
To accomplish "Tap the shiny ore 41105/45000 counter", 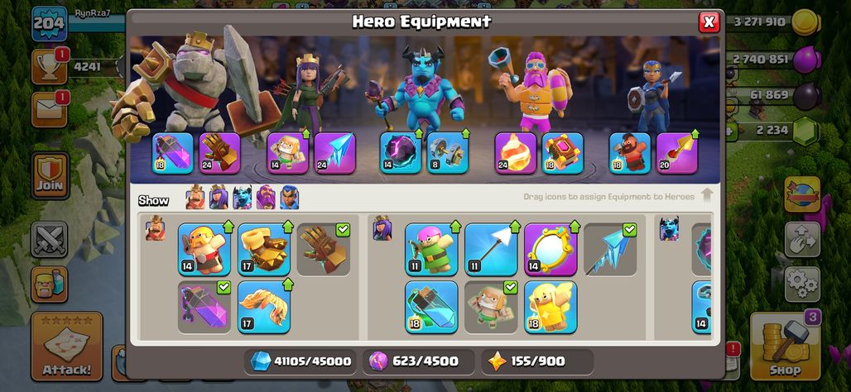I will coord(300,361).
